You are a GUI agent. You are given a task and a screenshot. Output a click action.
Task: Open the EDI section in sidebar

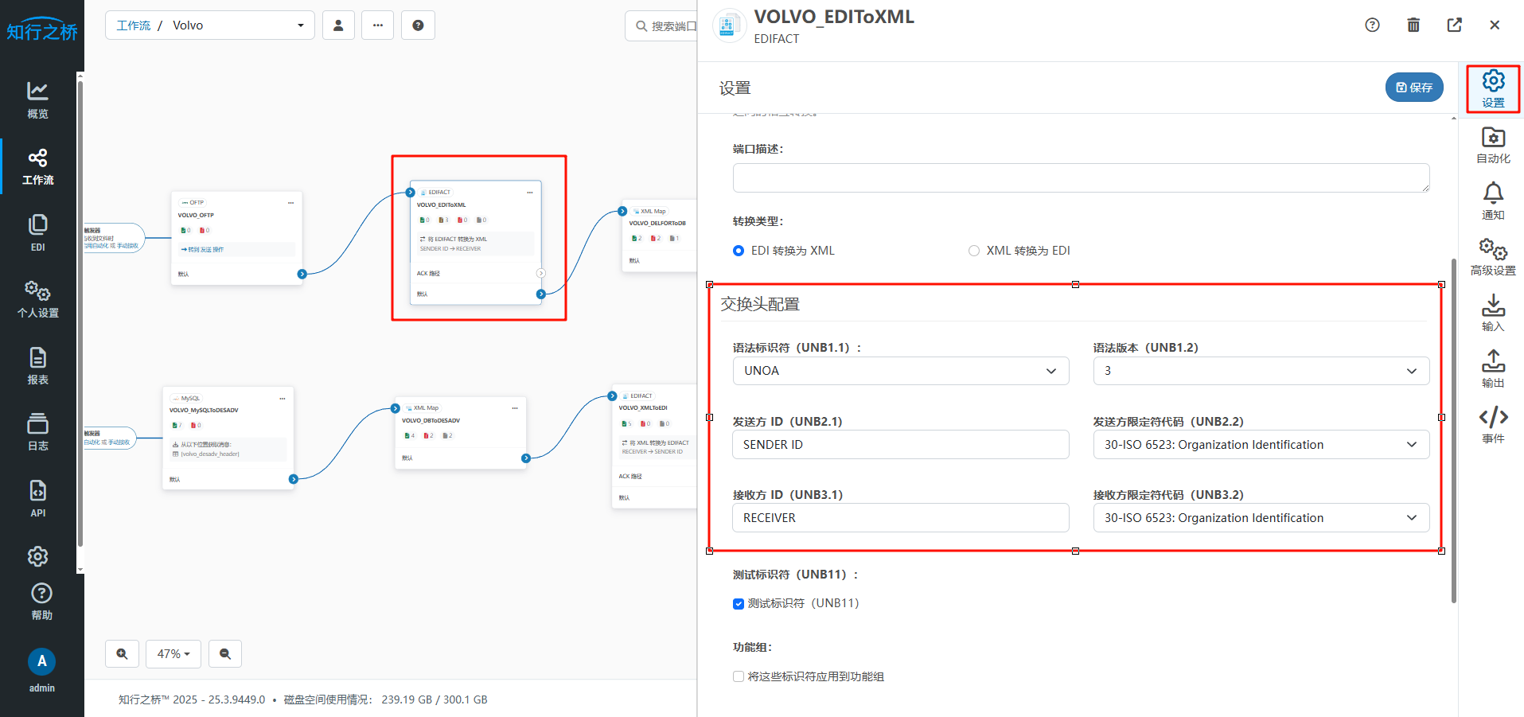[x=37, y=233]
